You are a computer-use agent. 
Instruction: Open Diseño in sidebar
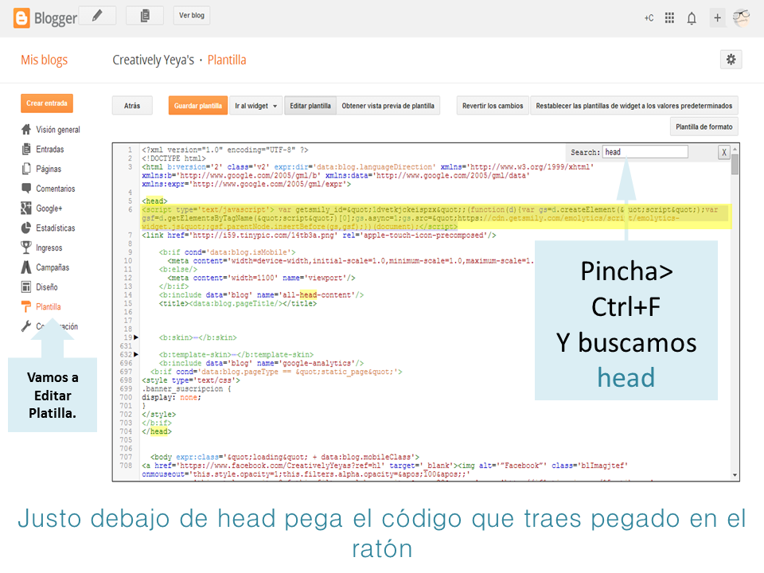[47, 287]
